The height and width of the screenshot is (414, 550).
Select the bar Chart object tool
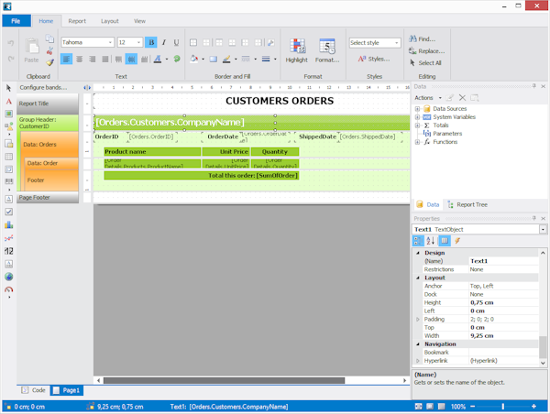pyautogui.click(x=9, y=224)
